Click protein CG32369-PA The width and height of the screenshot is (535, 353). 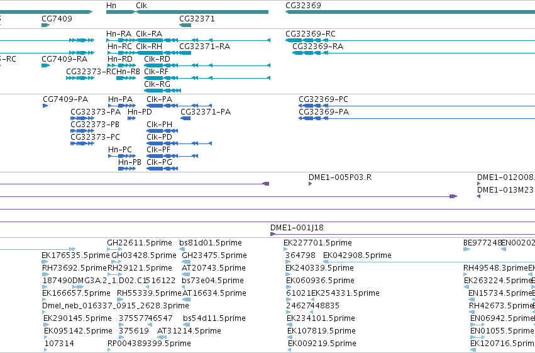324,112
